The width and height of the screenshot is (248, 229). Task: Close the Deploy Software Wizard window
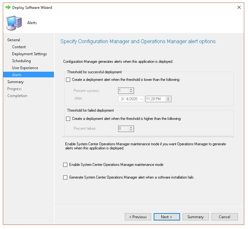239,7
